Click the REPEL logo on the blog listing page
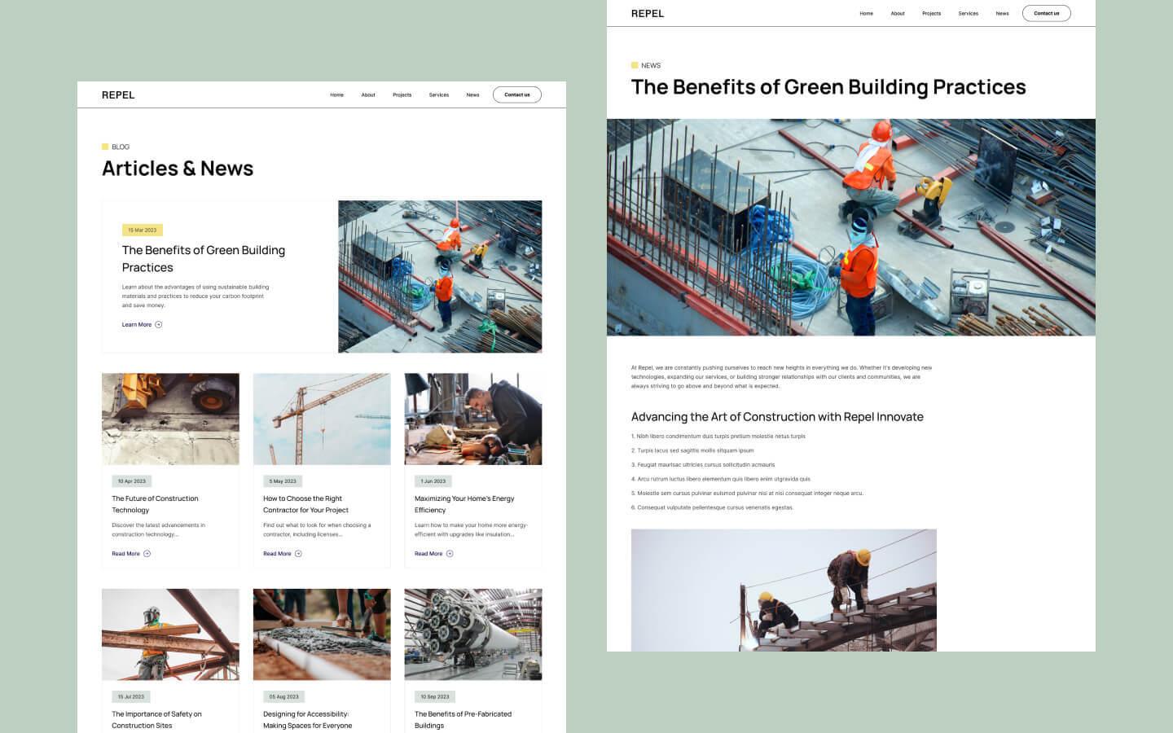 (118, 94)
